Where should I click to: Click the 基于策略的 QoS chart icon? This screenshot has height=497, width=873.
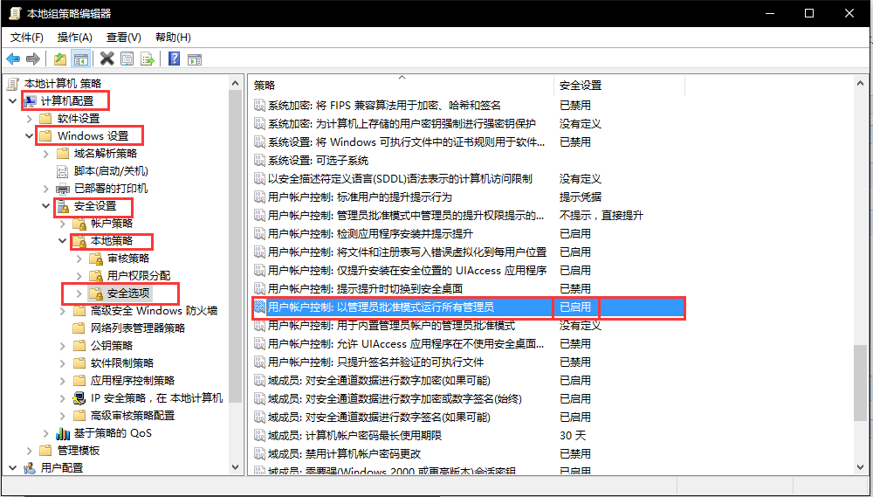pos(62,433)
